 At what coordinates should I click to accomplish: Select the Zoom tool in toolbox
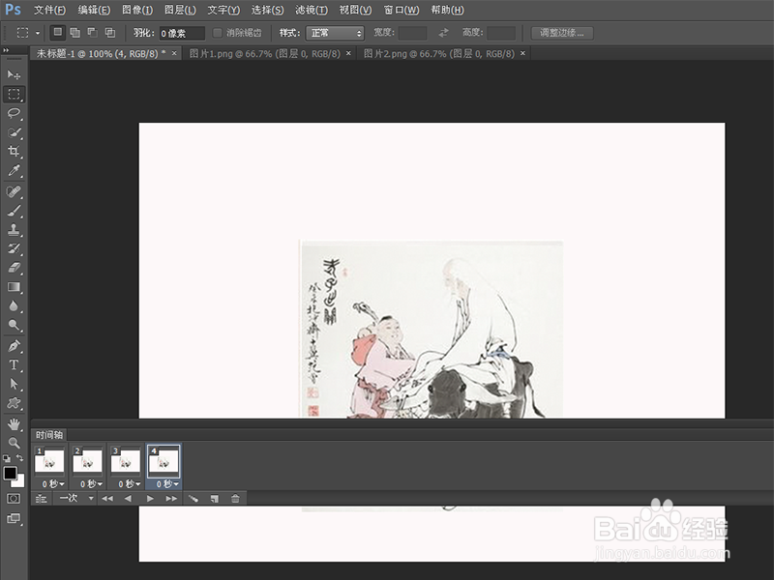coord(14,443)
